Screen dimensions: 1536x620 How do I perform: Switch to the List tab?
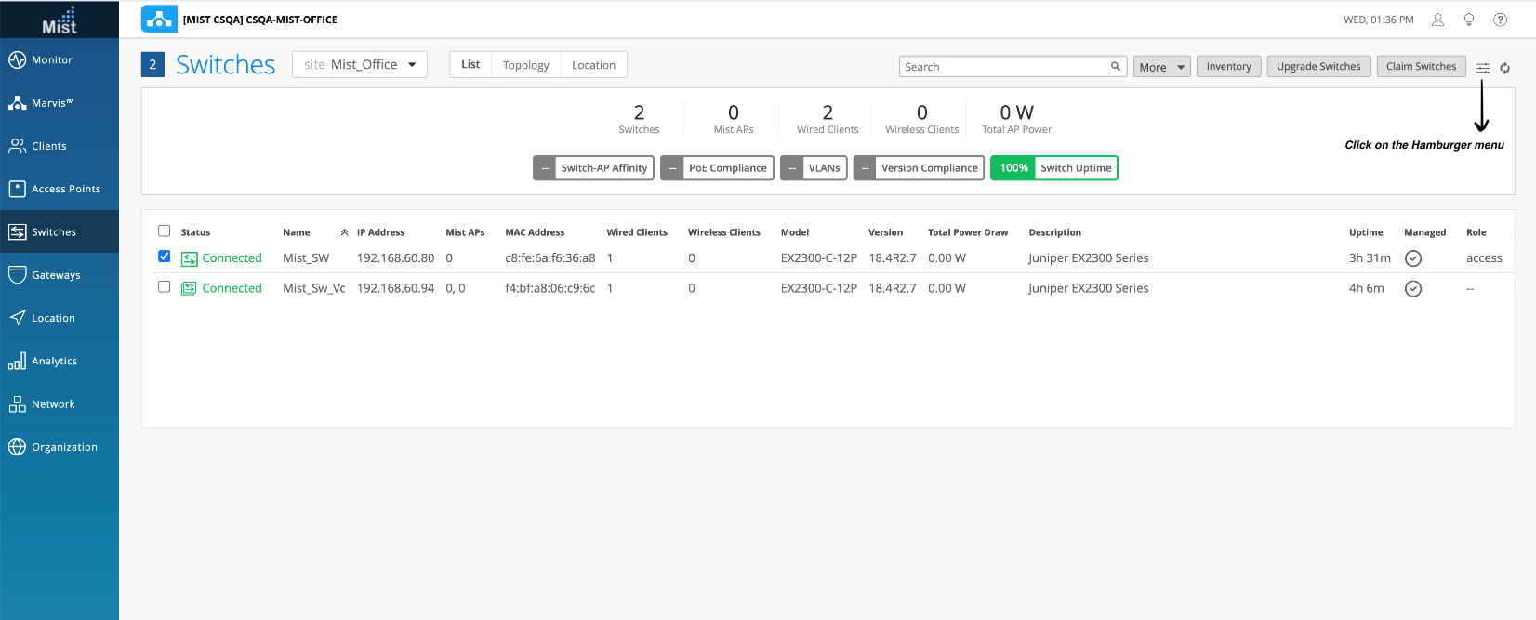[x=470, y=64]
